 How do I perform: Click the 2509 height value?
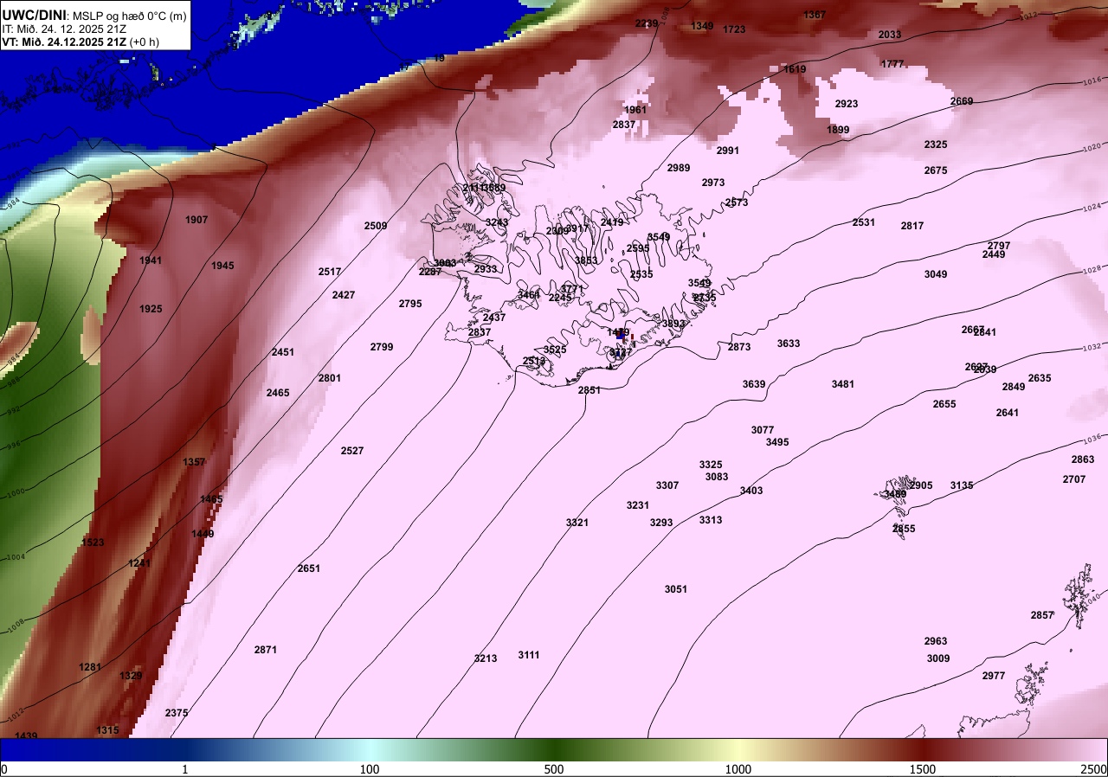pyautogui.click(x=376, y=226)
